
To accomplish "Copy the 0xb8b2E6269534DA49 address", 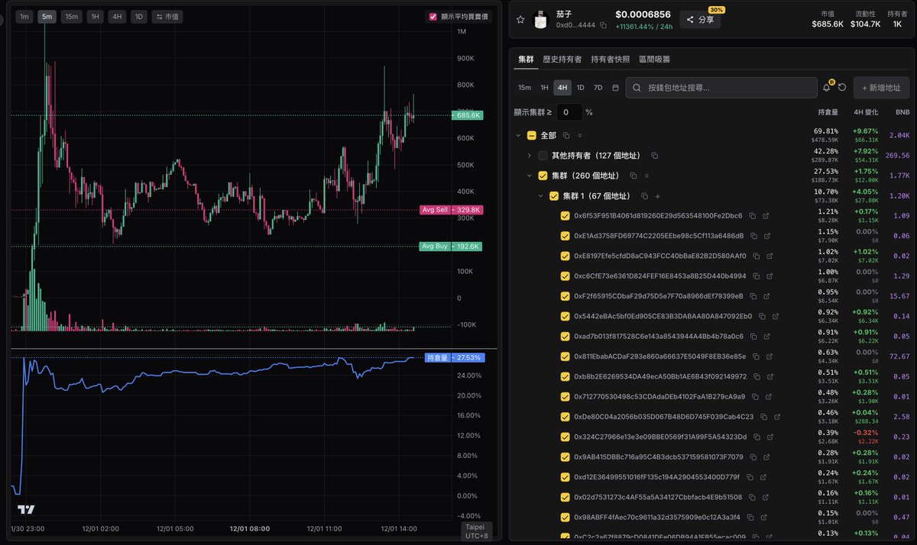I will 758,376.
